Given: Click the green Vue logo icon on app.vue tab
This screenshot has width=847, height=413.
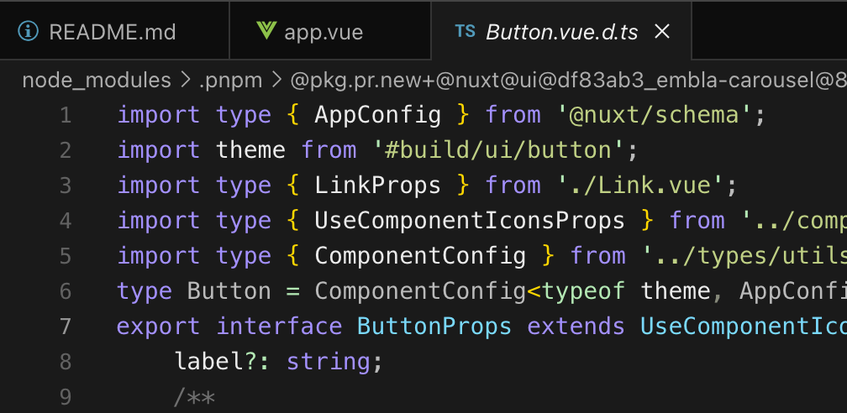Looking at the screenshot, I should click(x=266, y=31).
